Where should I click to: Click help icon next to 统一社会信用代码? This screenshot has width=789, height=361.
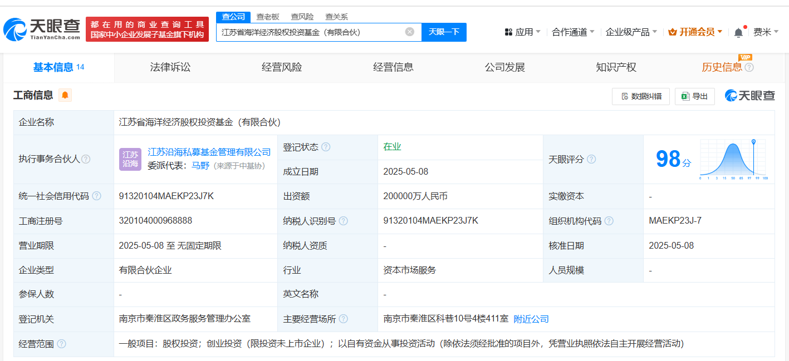coord(97,196)
